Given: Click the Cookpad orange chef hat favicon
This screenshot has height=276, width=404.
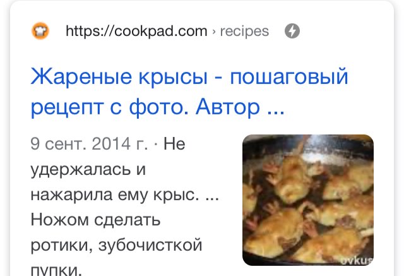Looking at the screenshot, I should (40, 31).
